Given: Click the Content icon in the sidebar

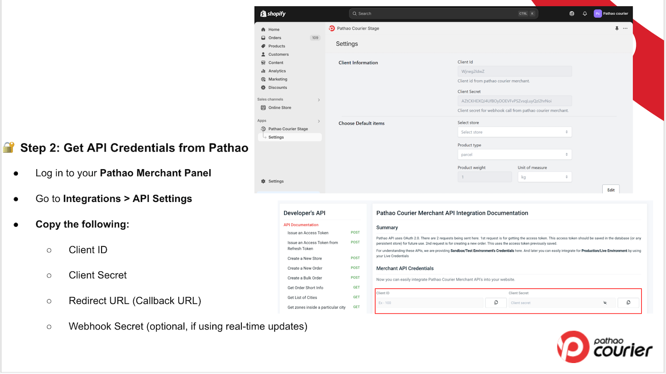Looking at the screenshot, I should pyautogui.click(x=263, y=63).
